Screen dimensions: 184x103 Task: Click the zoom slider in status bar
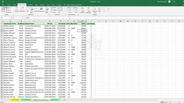pyautogui.click(x=179, y=102)
